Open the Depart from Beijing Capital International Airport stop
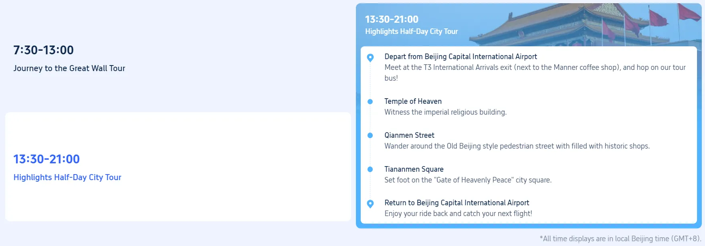Image resolution: width=705 pixels, height=246 pixels. 461,56
